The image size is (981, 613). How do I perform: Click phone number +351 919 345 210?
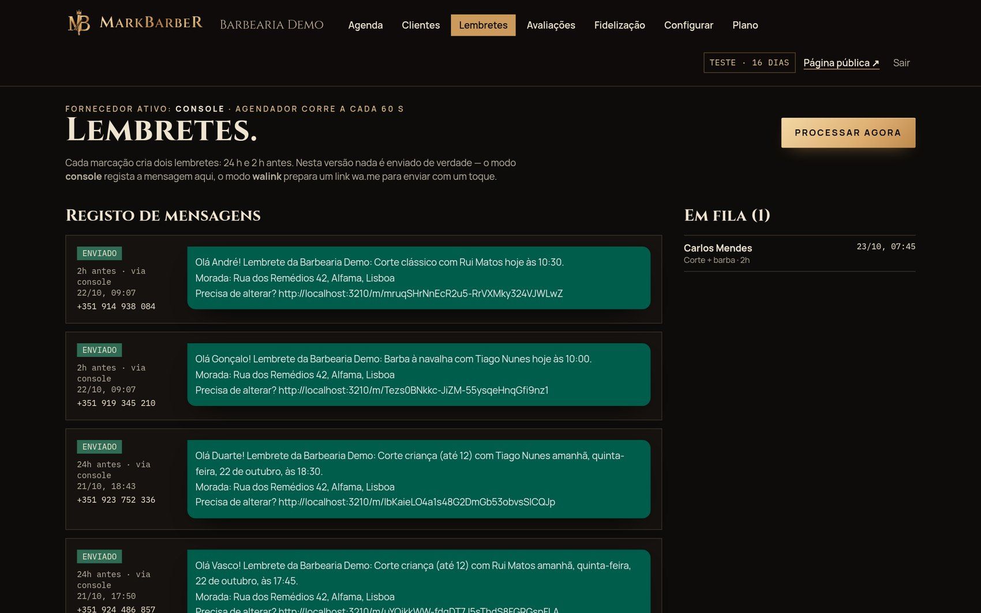coord(116,403)
